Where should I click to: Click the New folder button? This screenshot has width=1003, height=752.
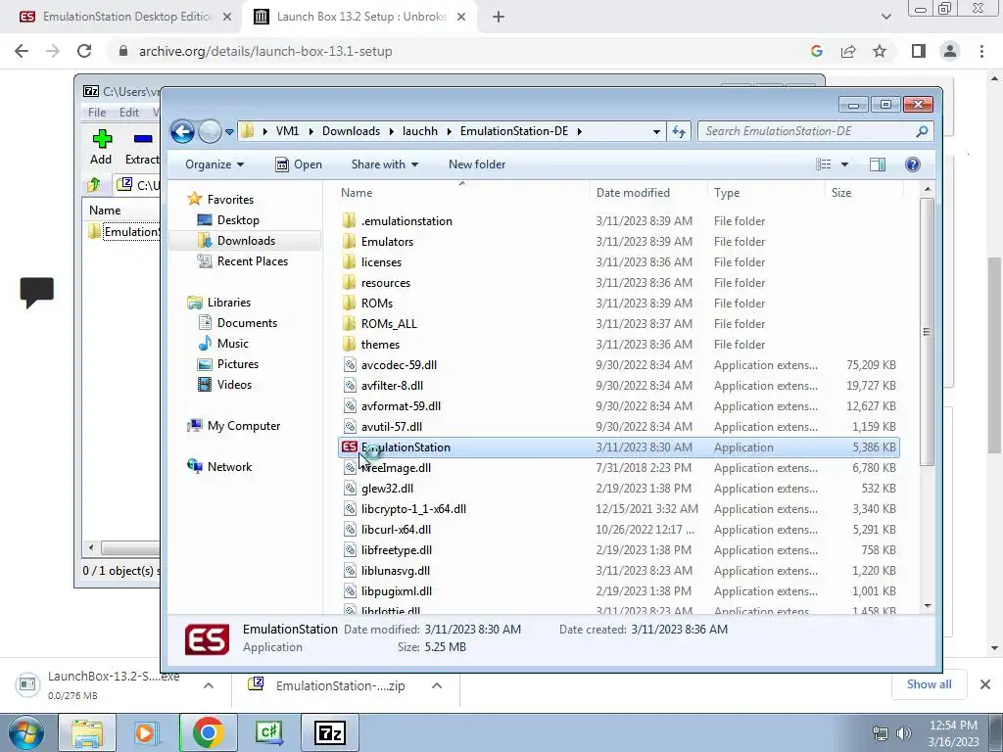click(477, 164)
